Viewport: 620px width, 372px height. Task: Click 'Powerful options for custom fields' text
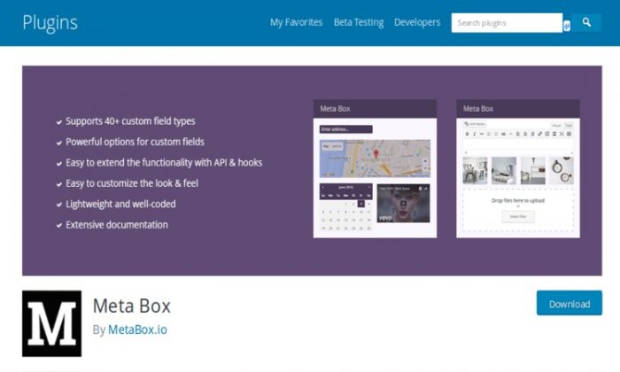pos(135,142)
